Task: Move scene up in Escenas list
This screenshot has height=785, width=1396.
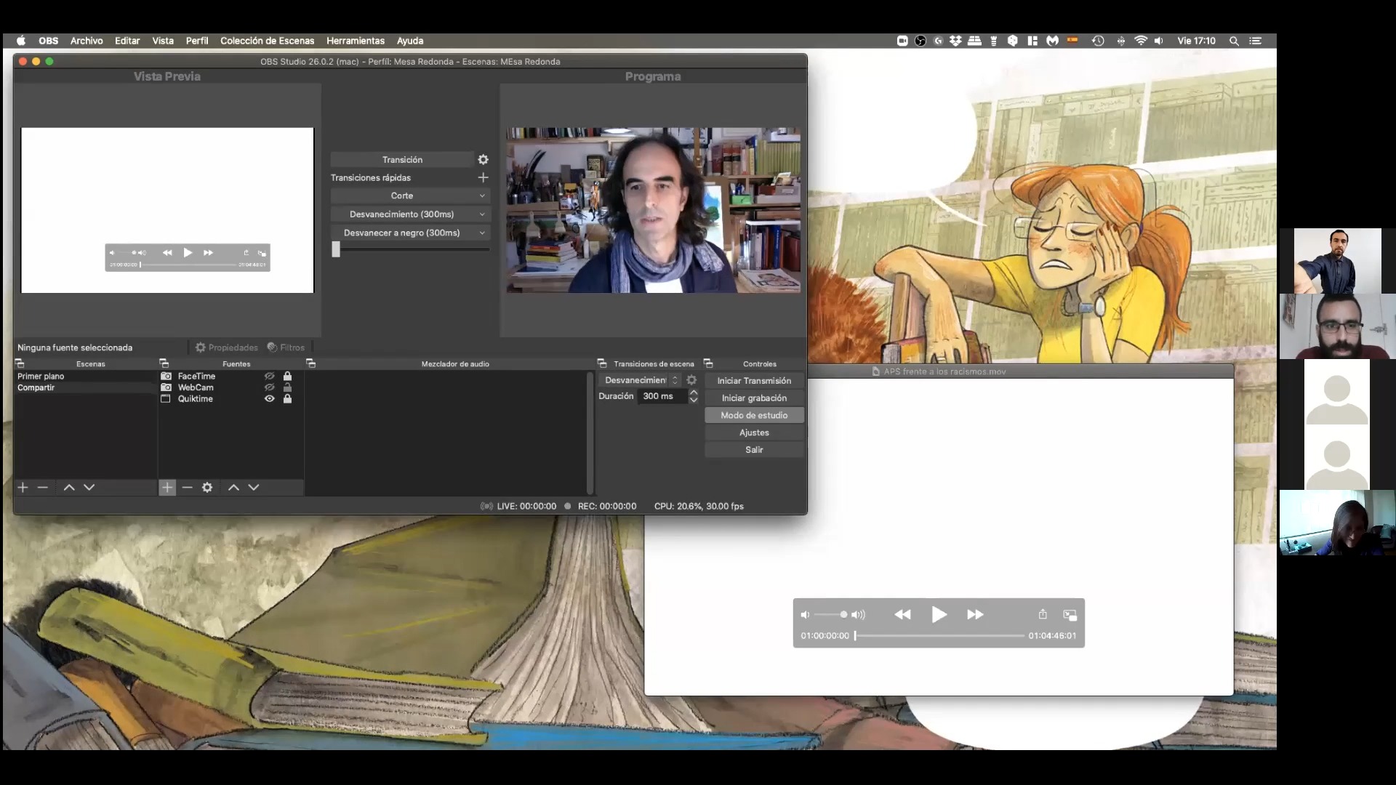Action: [x=69, y=487]
